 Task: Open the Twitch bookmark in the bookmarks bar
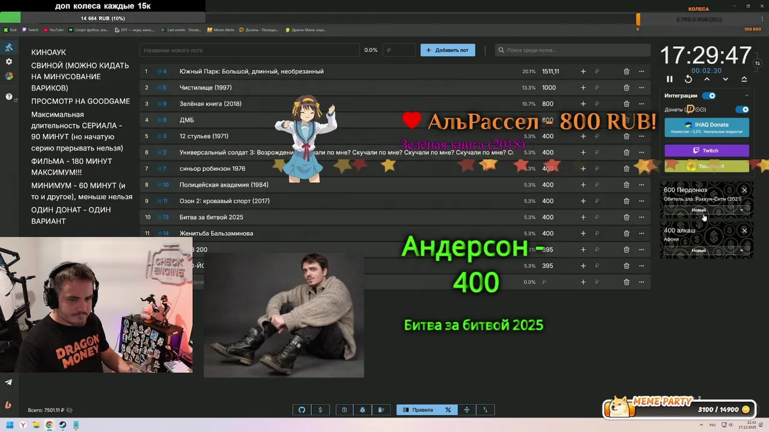[x=30, y=29]
